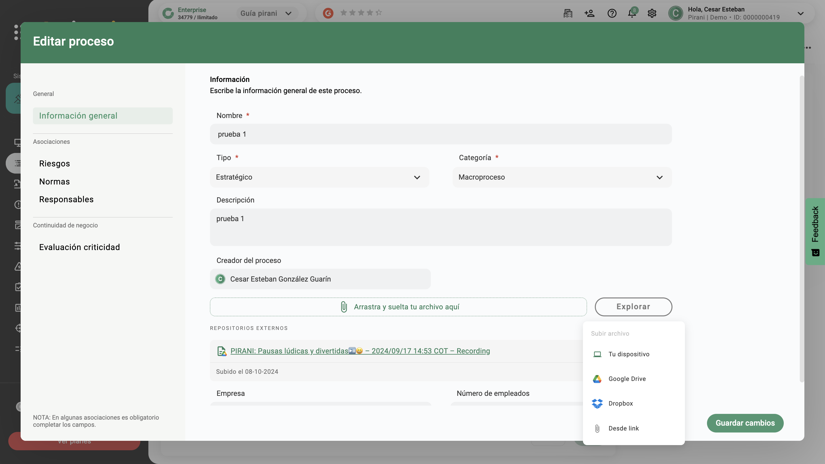Click the fourth rating star
825x464 pixels.
(x=370, y=13)
